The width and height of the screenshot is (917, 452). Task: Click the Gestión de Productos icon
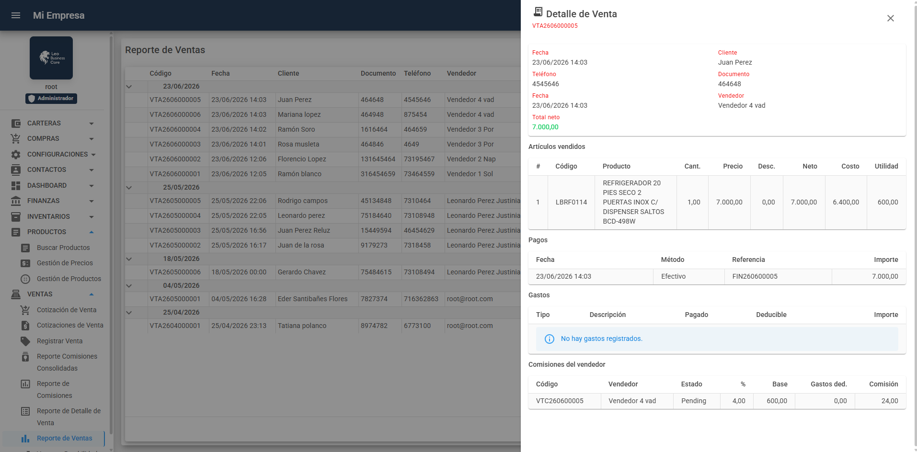click(25, 279)
